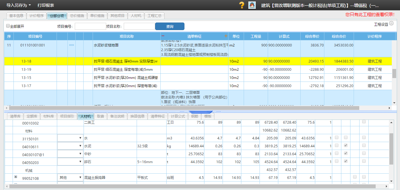Image resolution: width=400 pixels, height=190 pixels.
Task: Open the 总价措施 tab
Action: 77,16
